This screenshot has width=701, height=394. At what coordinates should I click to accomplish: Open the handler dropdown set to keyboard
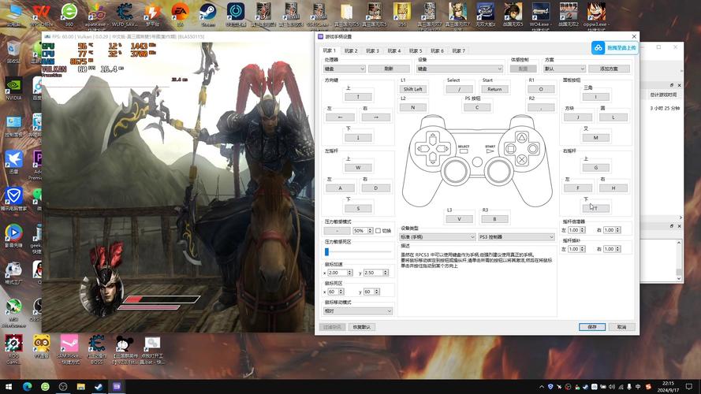[x=345, y=69]
